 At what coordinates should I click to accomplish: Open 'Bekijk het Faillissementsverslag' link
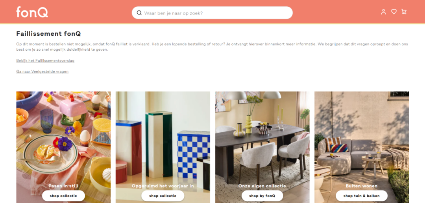tap(45, 60)
